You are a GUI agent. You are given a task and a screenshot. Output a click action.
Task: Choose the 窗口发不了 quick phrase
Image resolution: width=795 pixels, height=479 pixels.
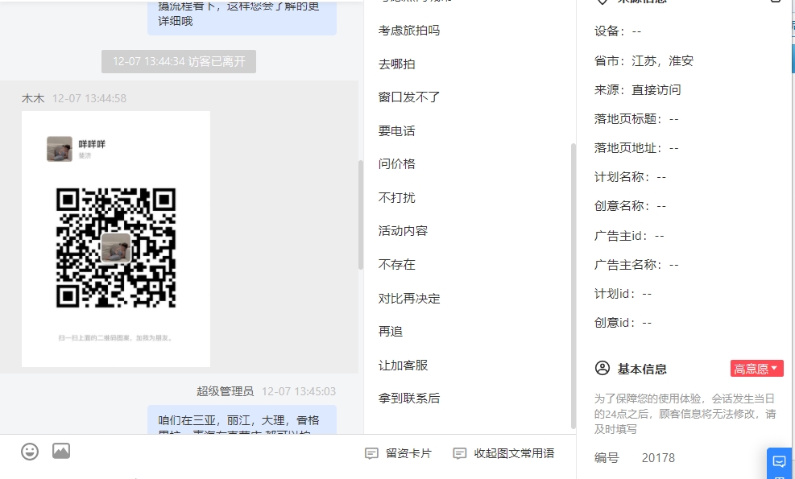(x=409, y=97)
